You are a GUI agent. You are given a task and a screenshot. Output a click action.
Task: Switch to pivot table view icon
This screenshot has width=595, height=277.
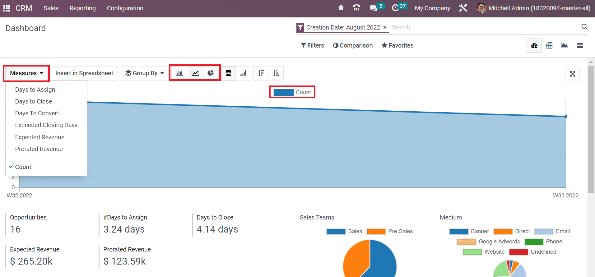[x=549, y=46]
